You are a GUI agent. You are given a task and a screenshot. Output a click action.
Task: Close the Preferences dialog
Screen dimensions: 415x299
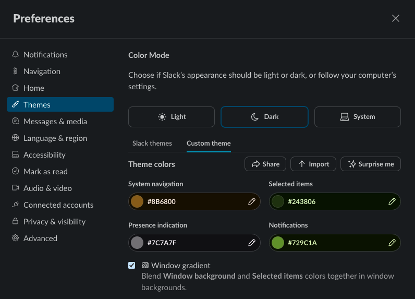(395, 18)
